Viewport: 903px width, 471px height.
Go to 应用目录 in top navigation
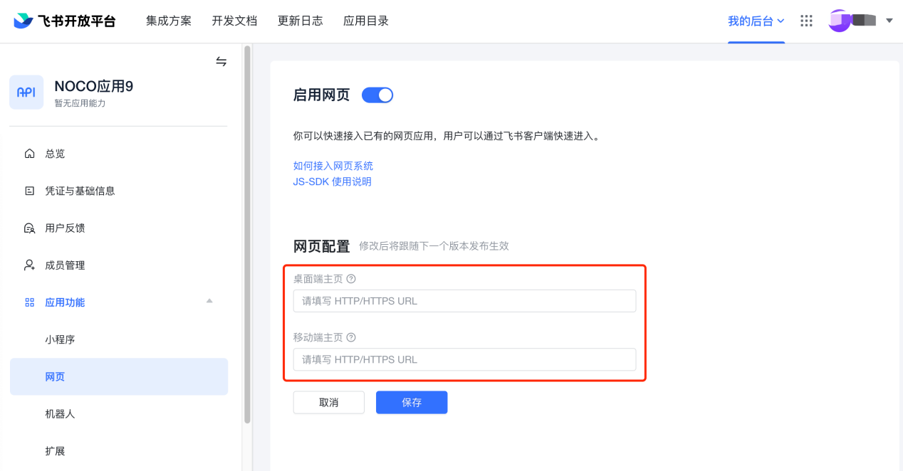click(366, 21)
